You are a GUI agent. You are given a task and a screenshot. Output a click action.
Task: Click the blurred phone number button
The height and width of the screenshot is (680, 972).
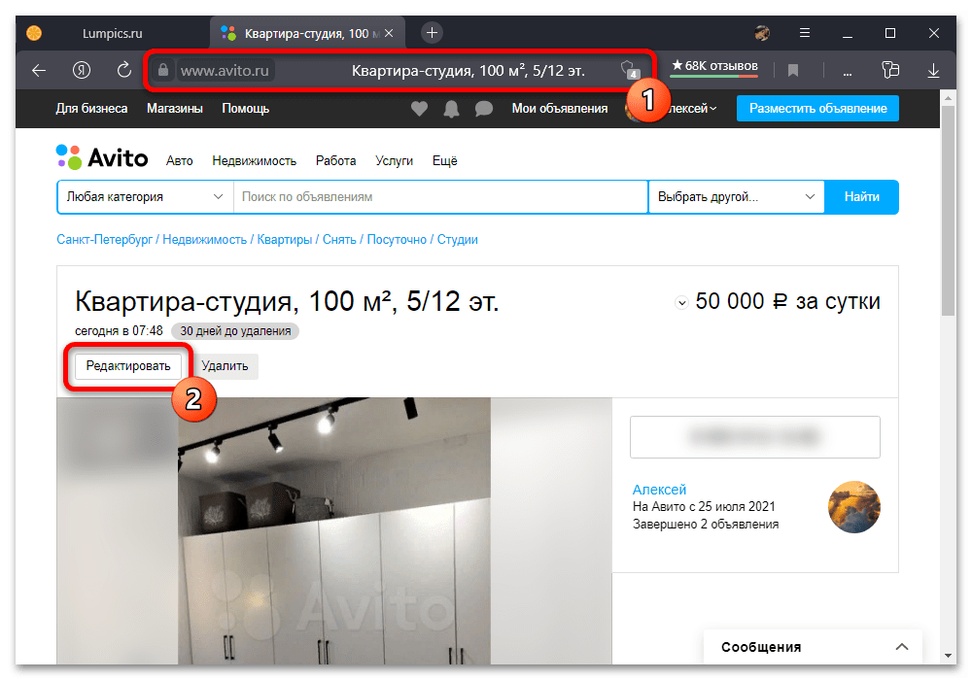pos(754,437)
